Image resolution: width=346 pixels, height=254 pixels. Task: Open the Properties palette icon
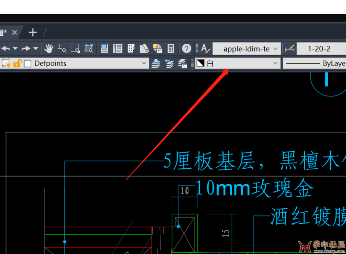coord(105,48)
